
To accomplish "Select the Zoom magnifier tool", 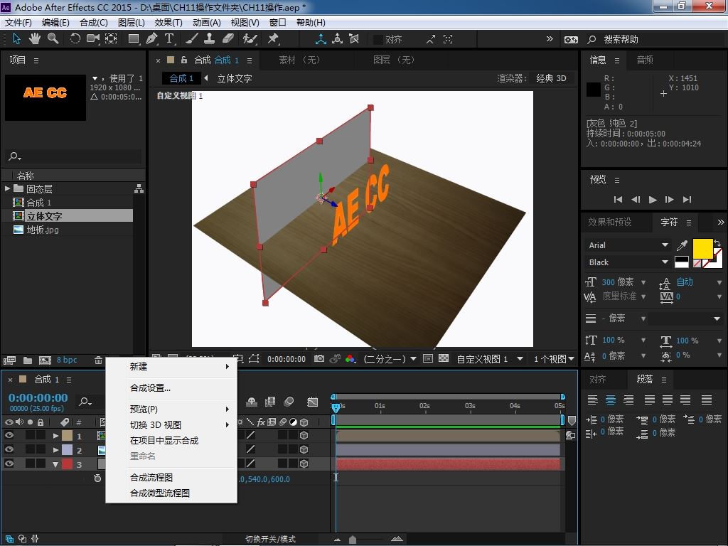I will [53, 39].
